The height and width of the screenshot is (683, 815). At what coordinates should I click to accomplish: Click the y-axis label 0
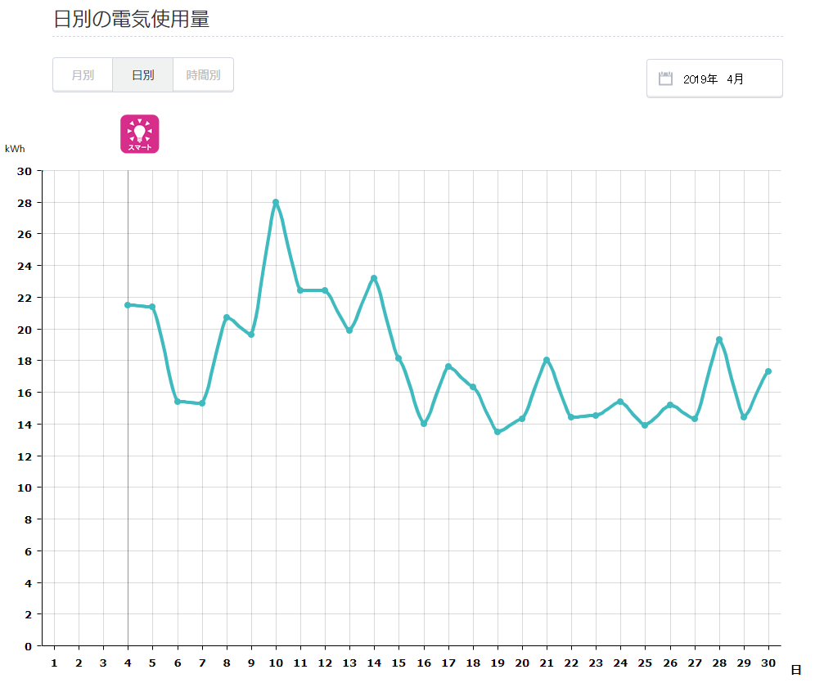(28, 647)
